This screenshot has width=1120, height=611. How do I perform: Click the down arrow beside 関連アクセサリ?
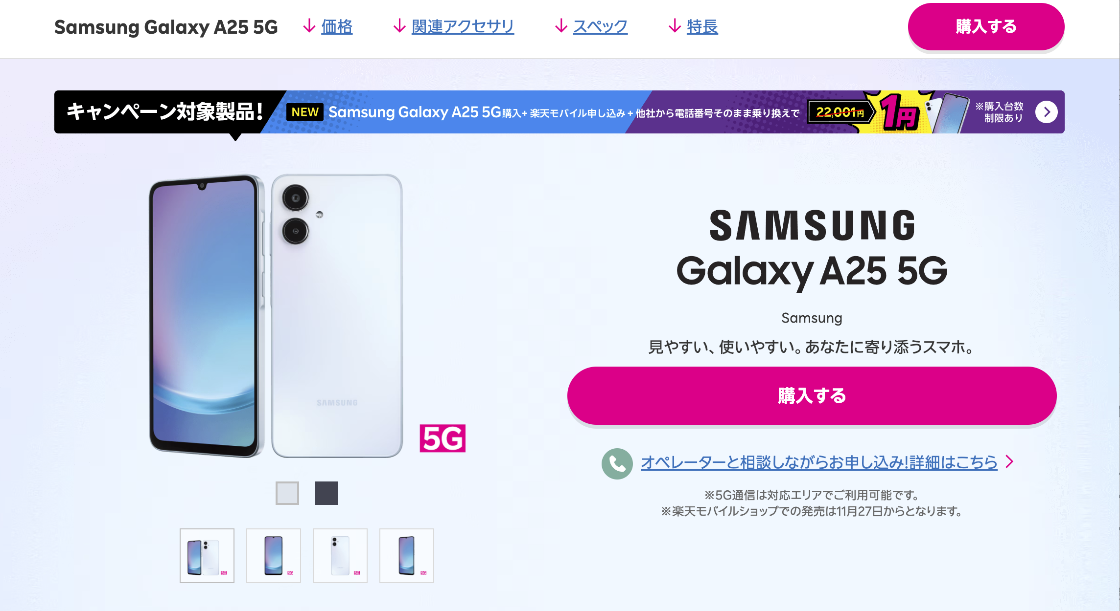tap(399, 26)
